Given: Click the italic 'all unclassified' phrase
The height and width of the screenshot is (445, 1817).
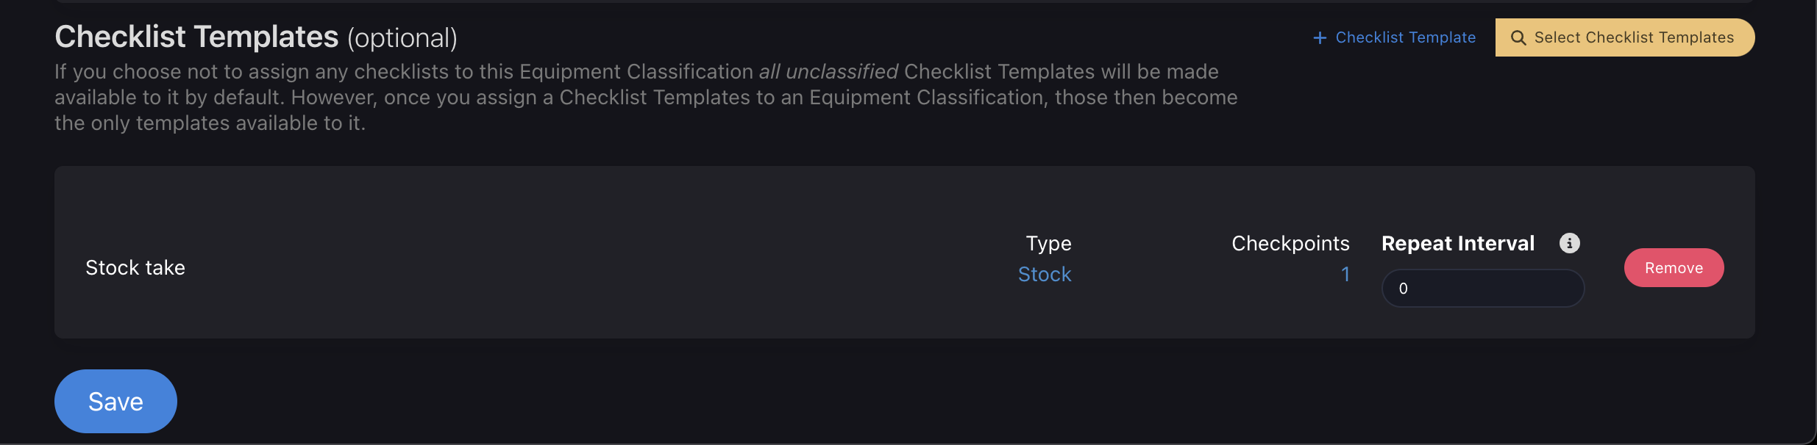Looking at the screenshot, I should point(828,71).
